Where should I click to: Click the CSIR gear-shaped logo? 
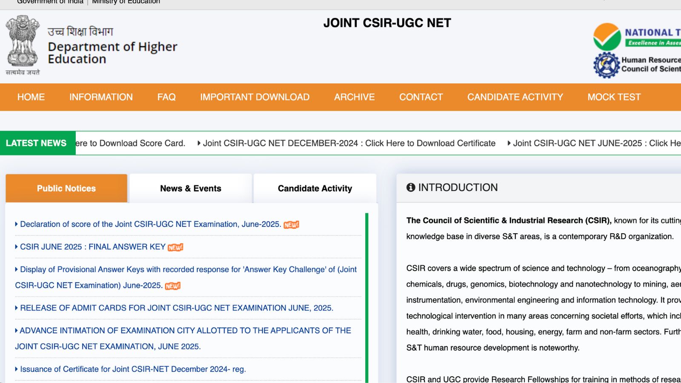tap(607, 65)
